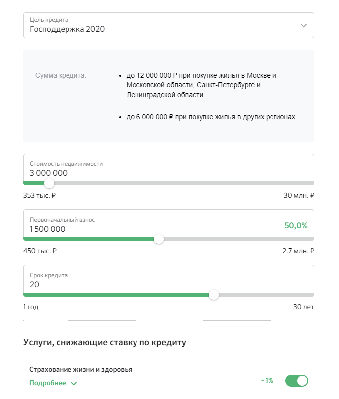Click the 1 год minimum term label
The height and width of the screenshot is (399, 339).
[x=31, y=307]
